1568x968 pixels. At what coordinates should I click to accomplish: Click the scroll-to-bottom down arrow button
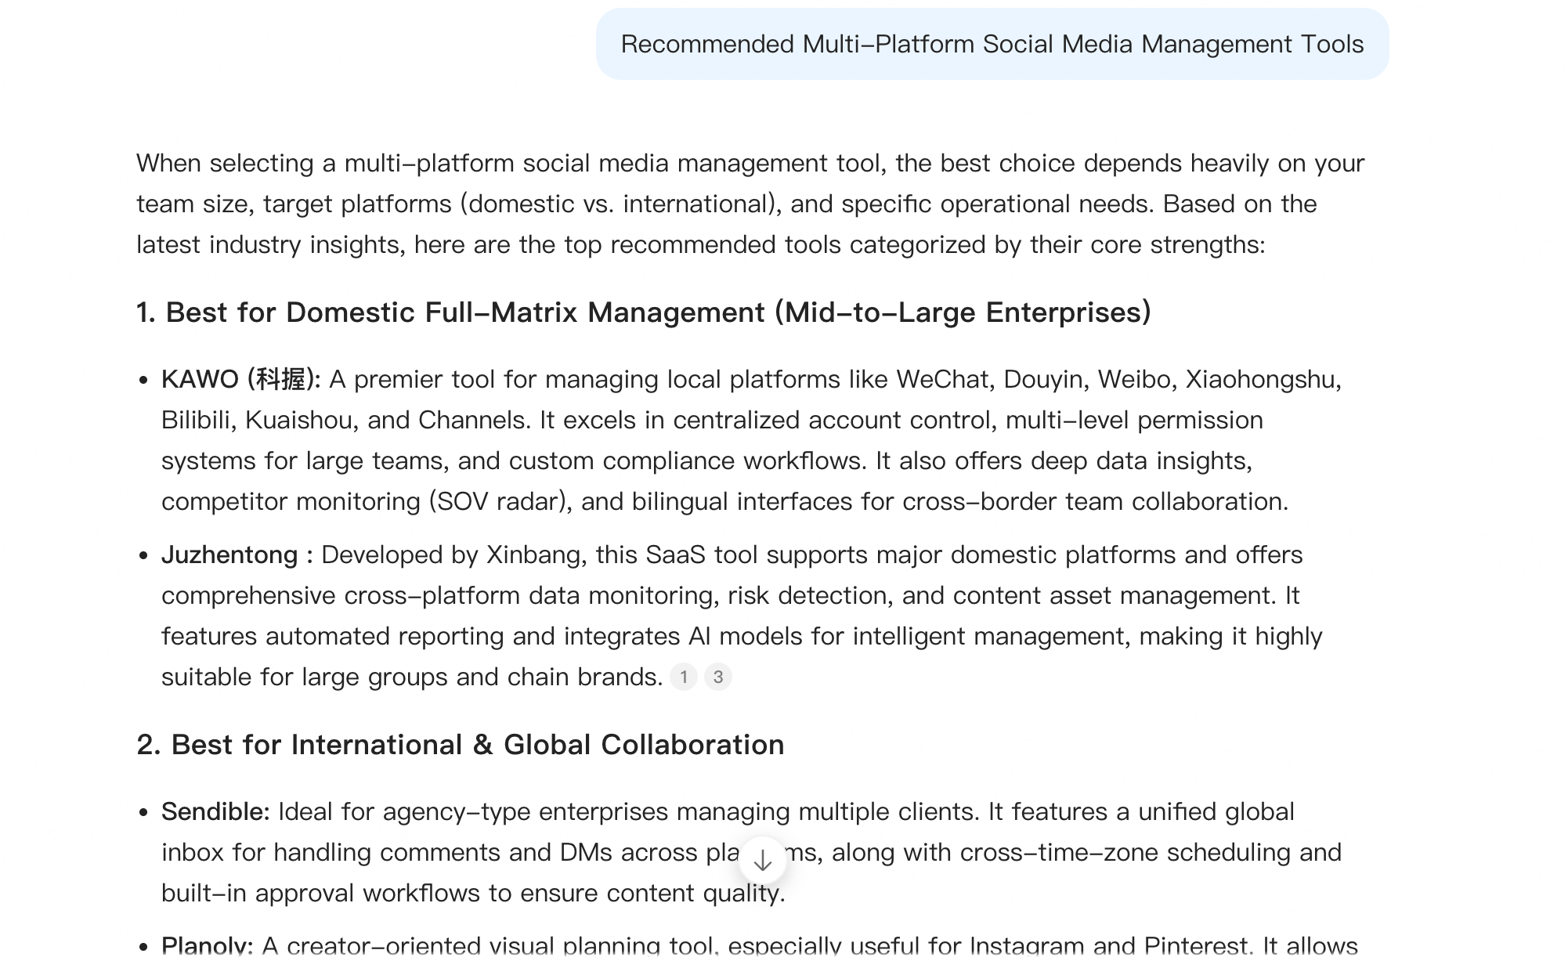pos(762,860)
